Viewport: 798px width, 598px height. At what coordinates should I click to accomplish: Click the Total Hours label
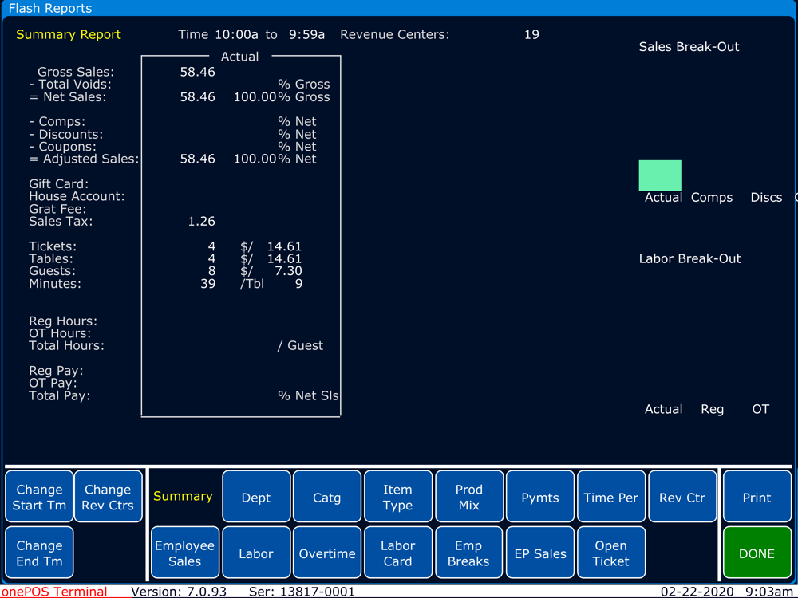pyautogui.click(x=67, y=346)
